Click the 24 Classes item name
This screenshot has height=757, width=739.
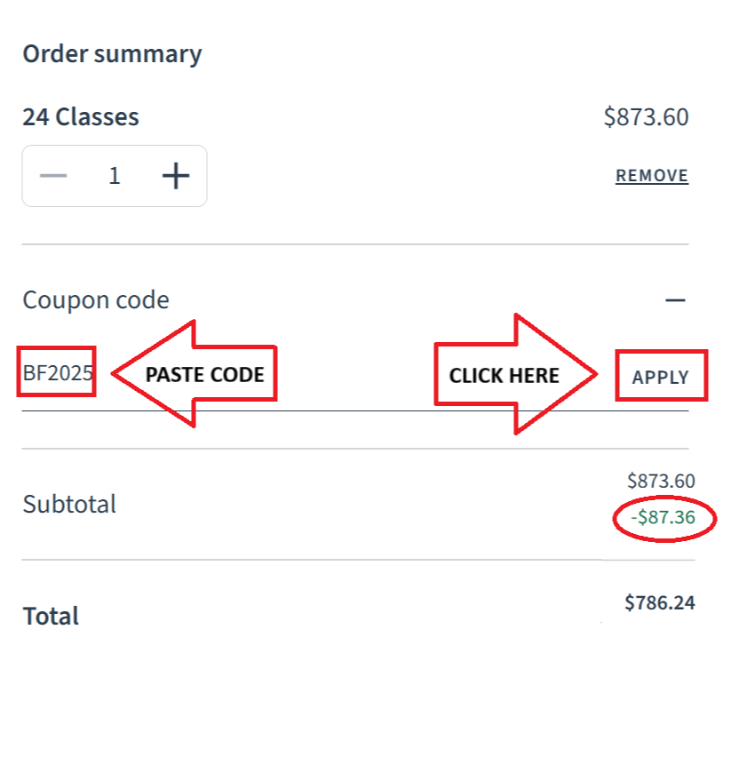pos(81,116)
